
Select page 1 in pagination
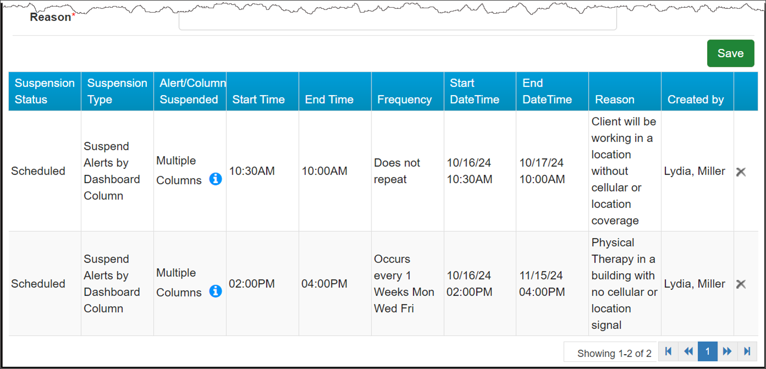coord(708,352)
